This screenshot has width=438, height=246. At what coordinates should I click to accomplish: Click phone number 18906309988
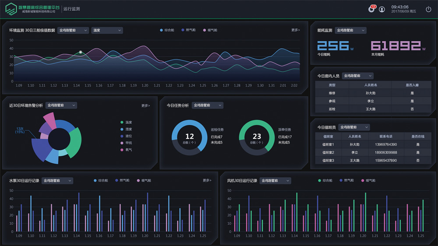click(386, 152)
